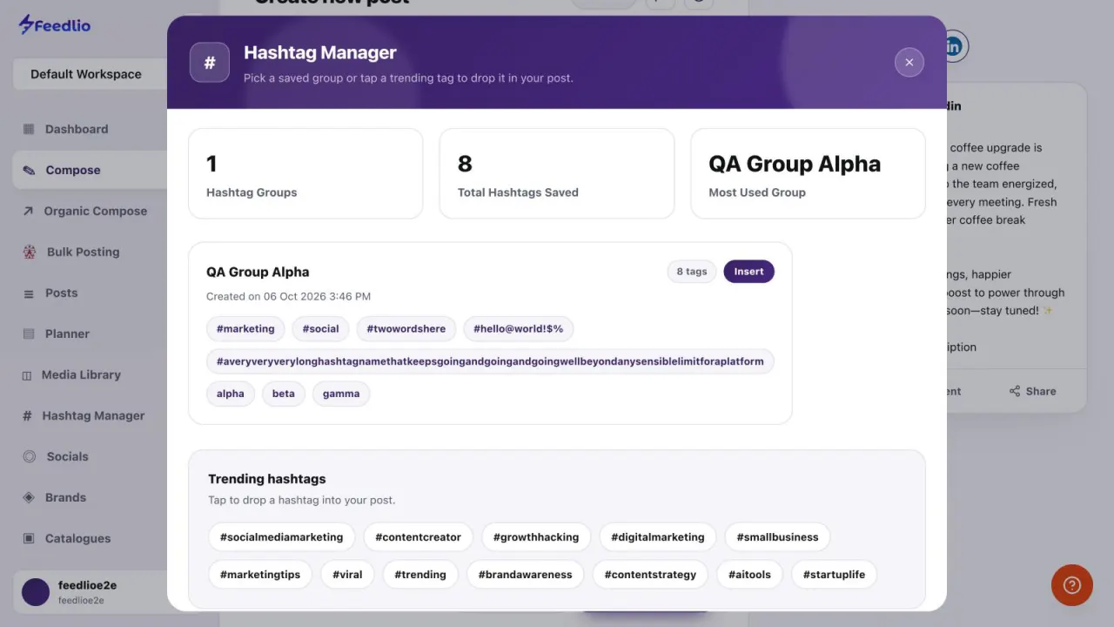The width and height of the screenshot is (1114, 627).
Task: Click the #hello@world!$% tag chip
Action: [519, 329]
